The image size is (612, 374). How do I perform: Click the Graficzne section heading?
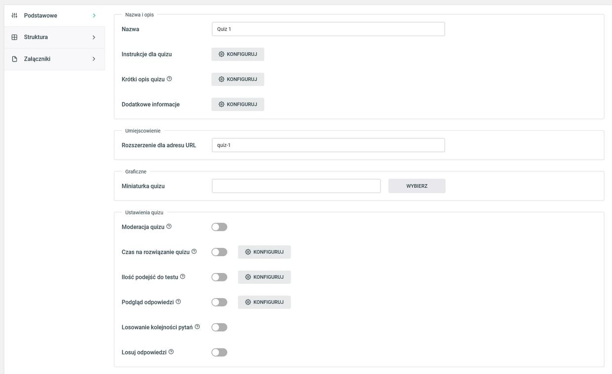pyautogui.click(x=136, y=171)
